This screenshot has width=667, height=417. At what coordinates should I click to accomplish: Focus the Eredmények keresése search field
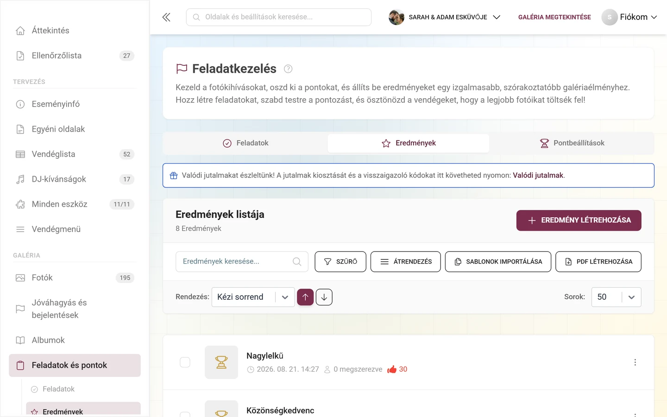coord(242,262)
